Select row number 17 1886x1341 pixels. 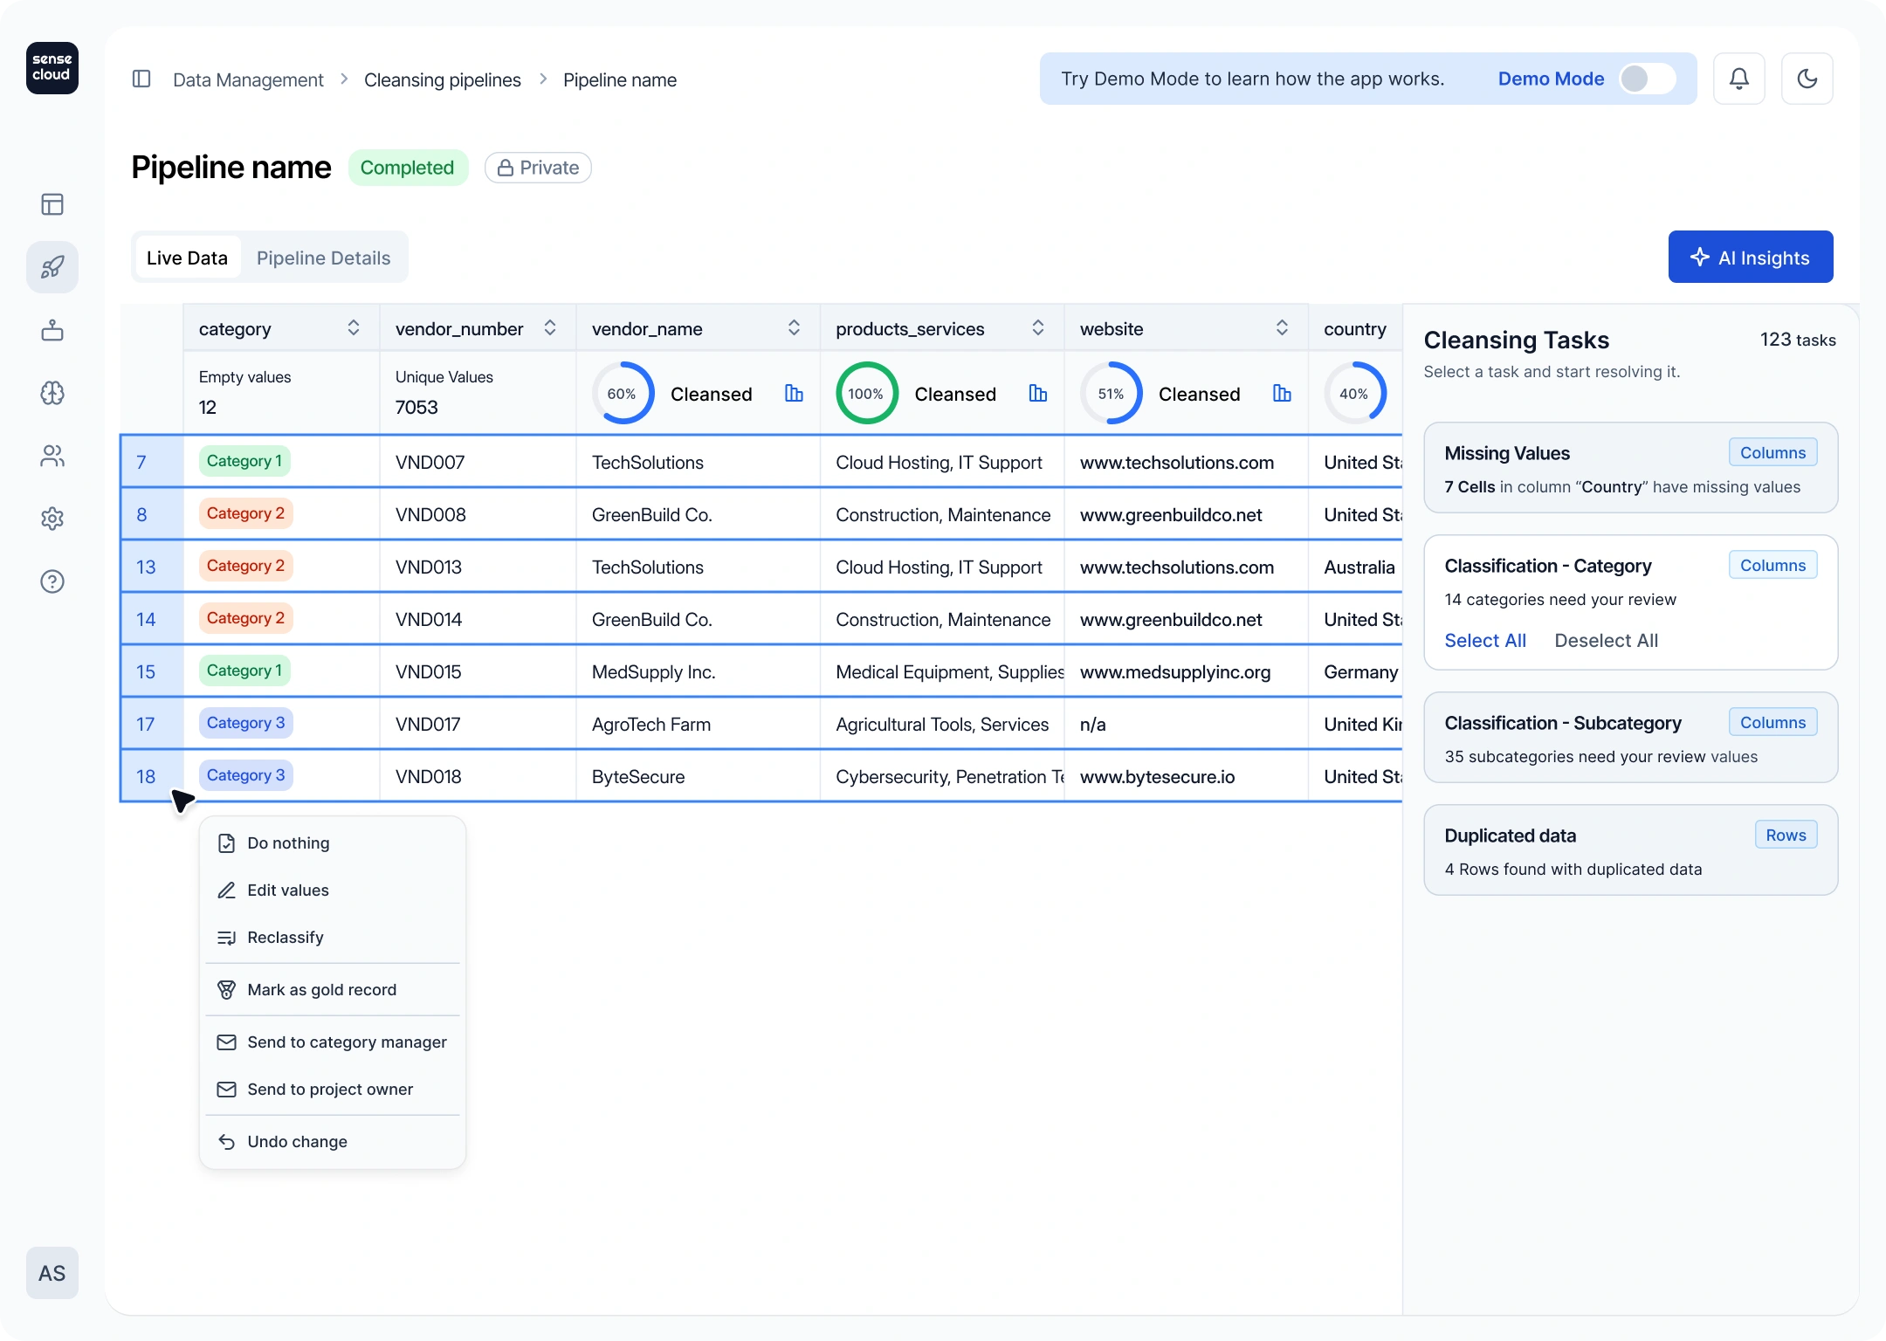146,724
